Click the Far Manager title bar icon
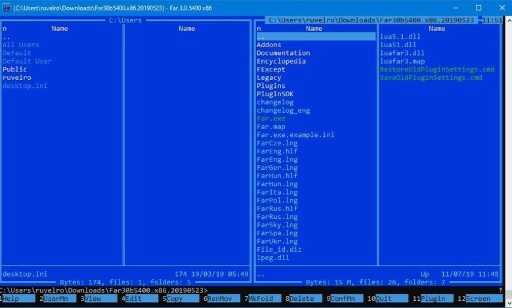Viewport: 512px width, 308px height. tap(7, 7)
